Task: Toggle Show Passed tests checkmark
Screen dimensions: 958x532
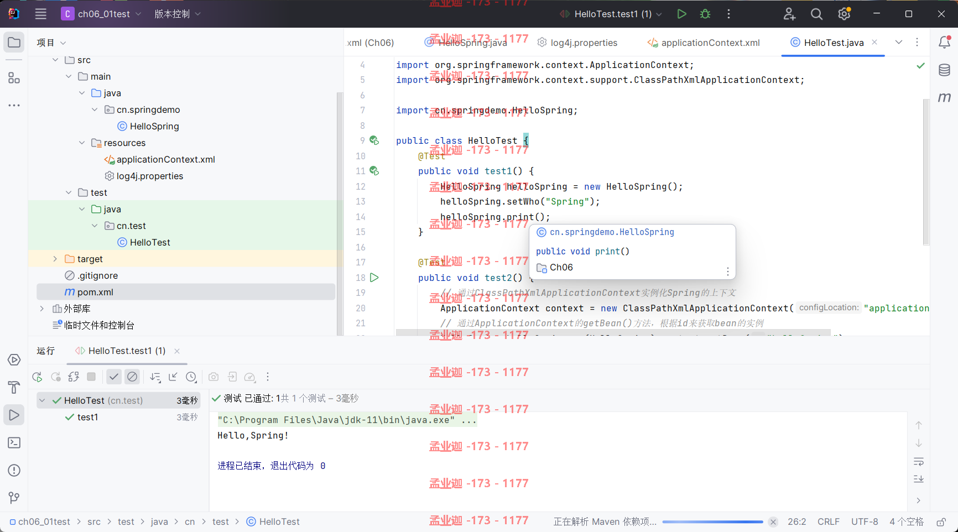Action: click(114, 377)
